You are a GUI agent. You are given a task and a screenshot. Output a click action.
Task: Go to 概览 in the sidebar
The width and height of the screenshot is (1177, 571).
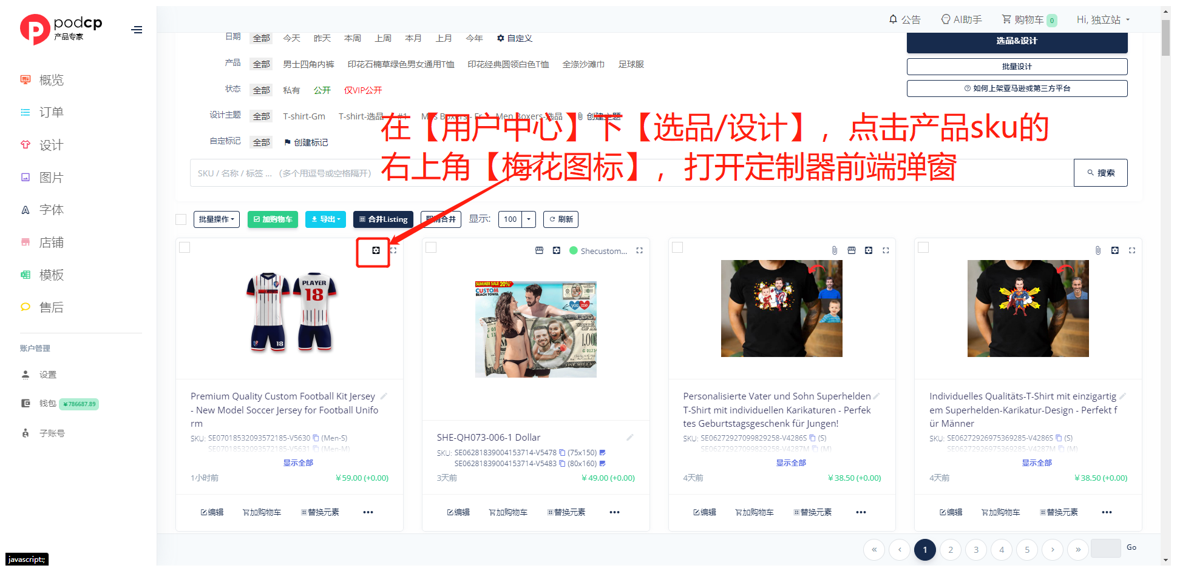click(52, 80)
